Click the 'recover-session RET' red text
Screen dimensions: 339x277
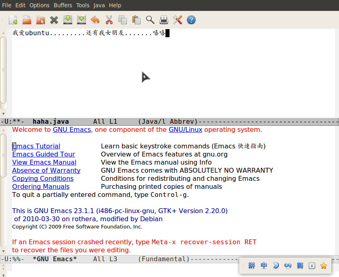coord(218,242)
